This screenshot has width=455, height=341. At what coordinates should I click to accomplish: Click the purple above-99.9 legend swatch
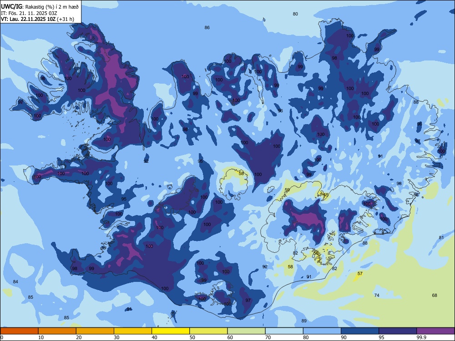point(435,331)
